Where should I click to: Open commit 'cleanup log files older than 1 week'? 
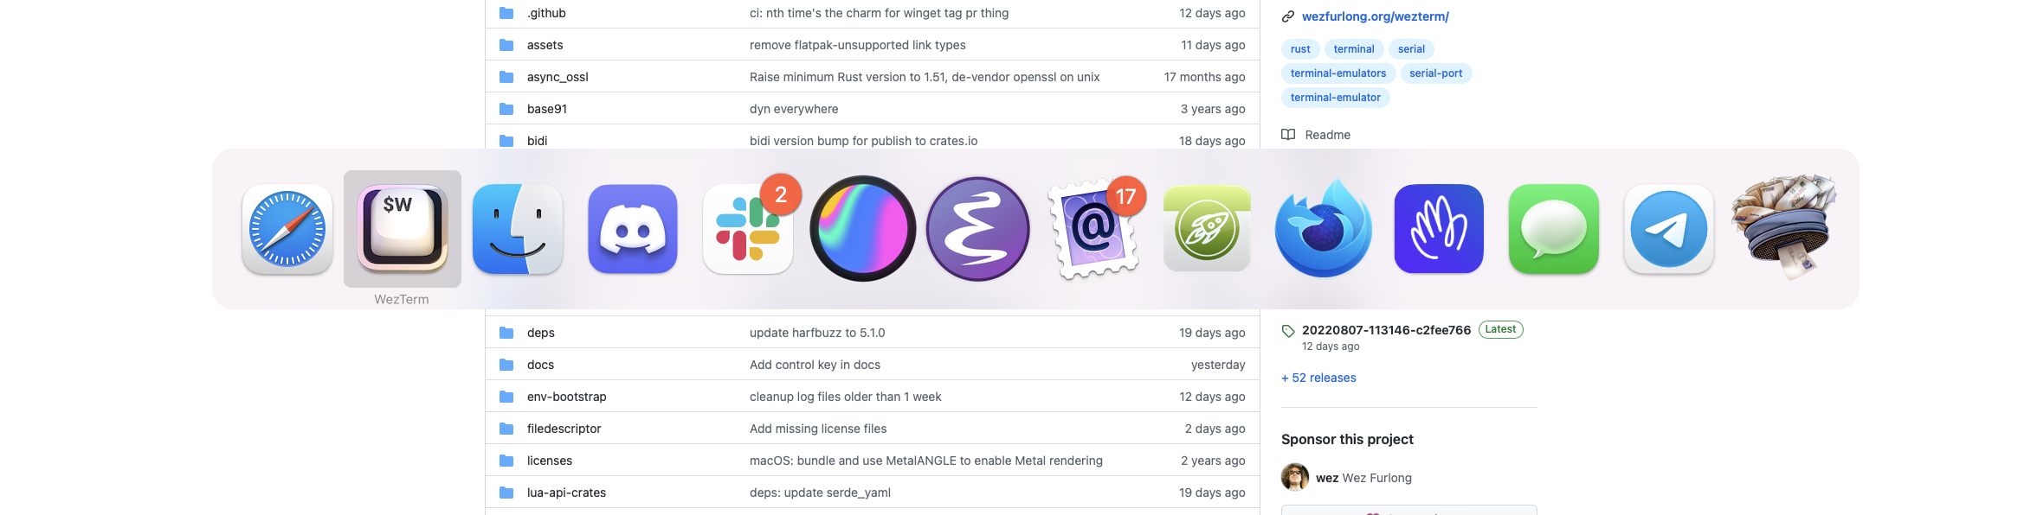[845, 397]
